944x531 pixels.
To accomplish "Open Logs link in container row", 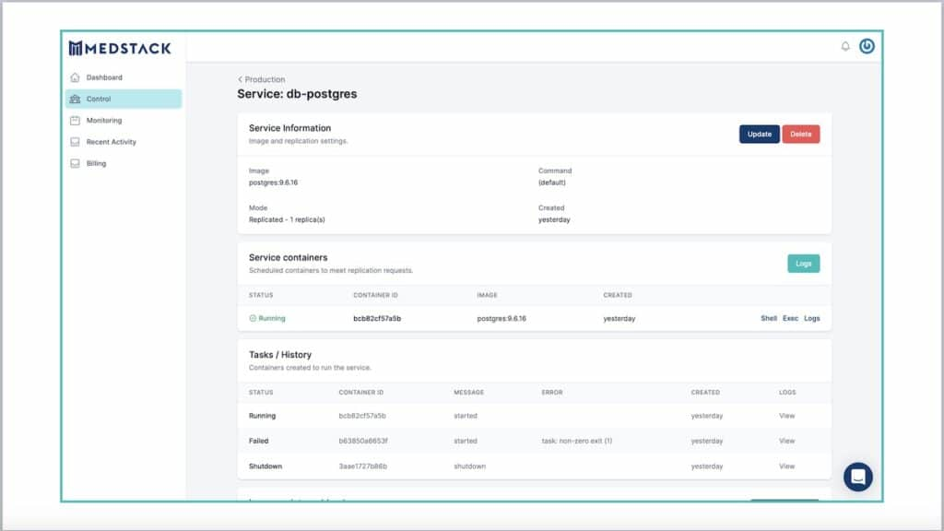I will [812, 318].
